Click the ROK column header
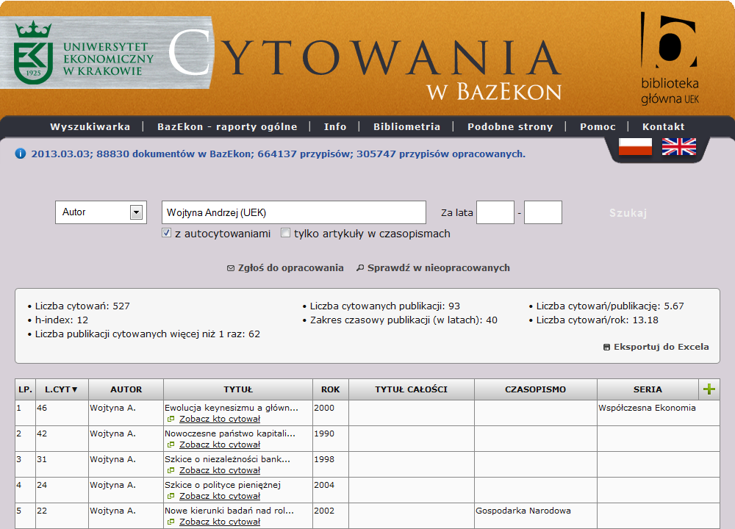This screenshot has height=529, width=735. 331,389
